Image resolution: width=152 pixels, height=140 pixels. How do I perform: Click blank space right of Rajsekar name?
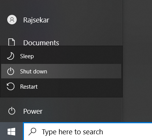85,20
